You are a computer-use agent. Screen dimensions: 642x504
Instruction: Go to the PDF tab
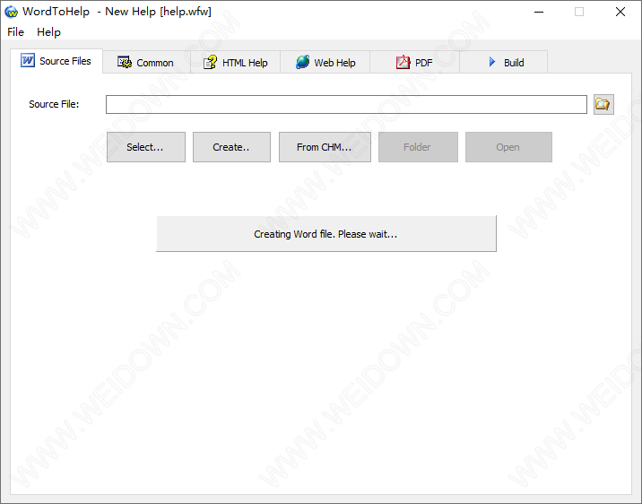click(414, 63)
